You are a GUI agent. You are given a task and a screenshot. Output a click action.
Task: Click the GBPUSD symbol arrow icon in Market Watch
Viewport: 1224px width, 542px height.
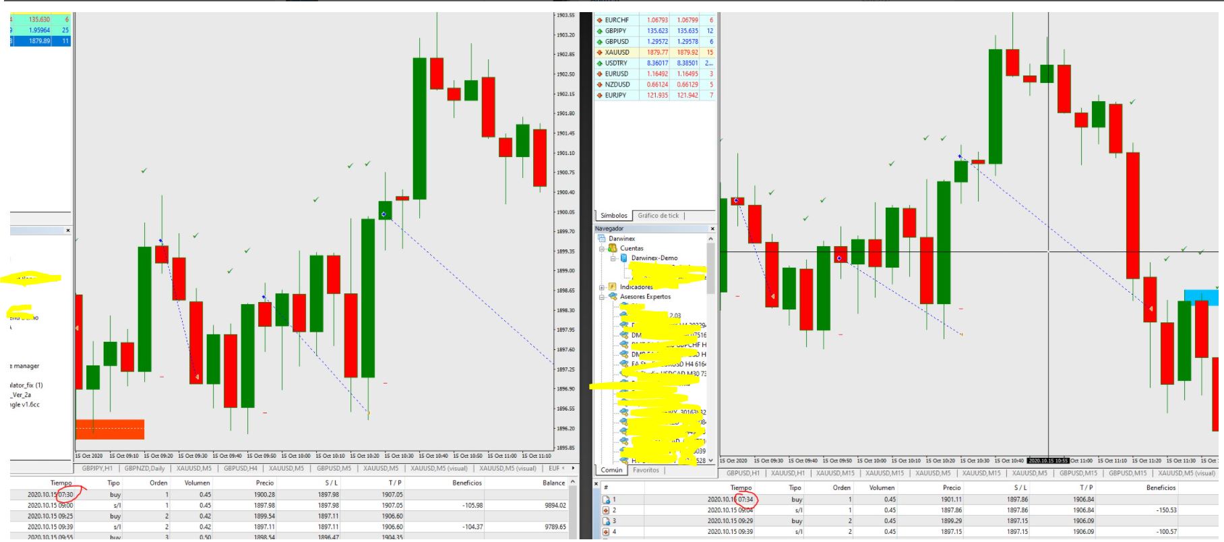click(x=599, y=42)
